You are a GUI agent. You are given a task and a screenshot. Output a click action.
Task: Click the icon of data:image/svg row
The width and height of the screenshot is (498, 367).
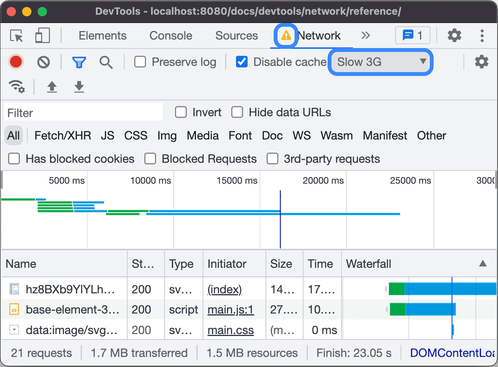click(15, 330)
